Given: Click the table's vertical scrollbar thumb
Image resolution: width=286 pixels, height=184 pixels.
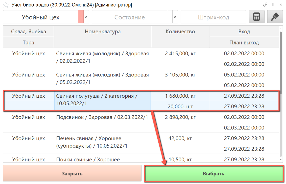Looking at the screenshot, I should 281,60.
